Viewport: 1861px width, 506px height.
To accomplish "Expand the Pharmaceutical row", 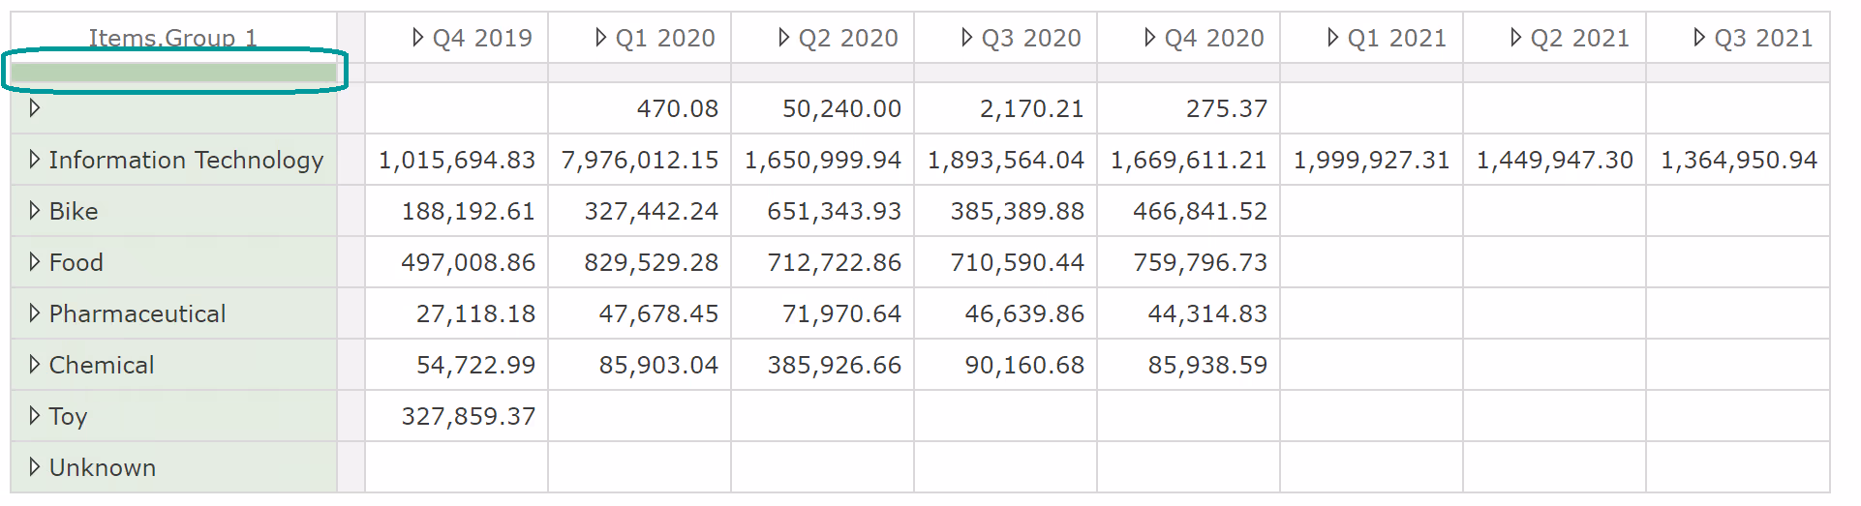I will pyautogui.click(x=35, y=313).
